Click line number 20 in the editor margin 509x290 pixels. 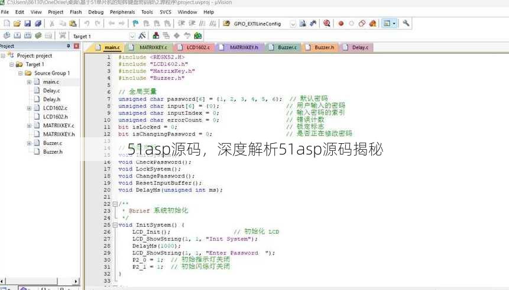click(107, 190)
